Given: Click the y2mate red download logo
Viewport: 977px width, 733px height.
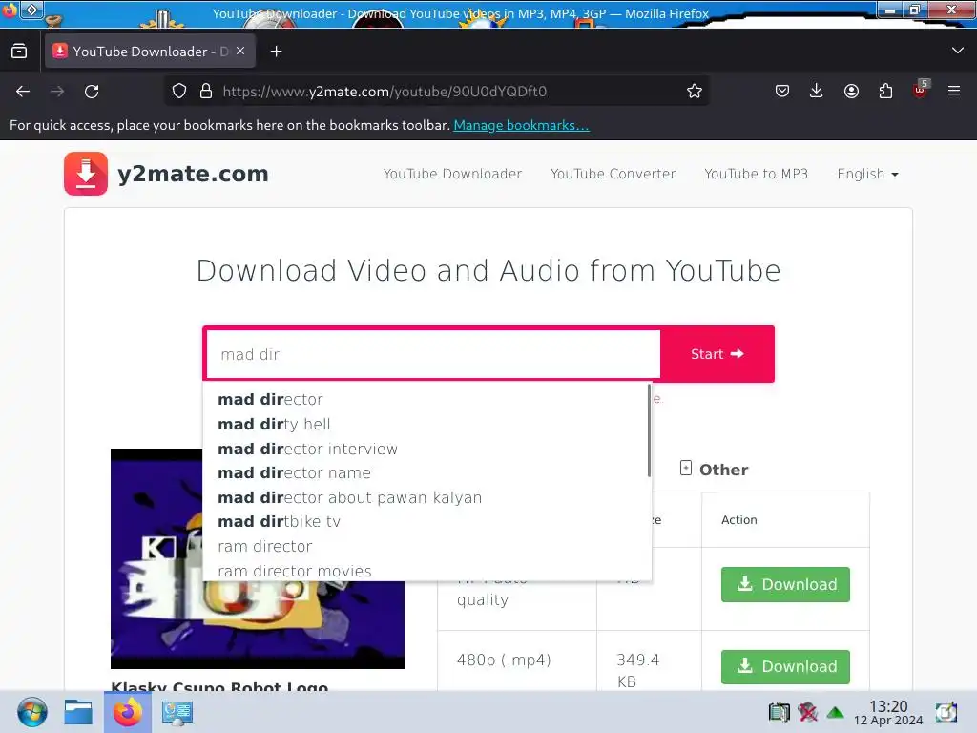Looking at the screenshot, I should pyautogui.click(x=86, y=174).
